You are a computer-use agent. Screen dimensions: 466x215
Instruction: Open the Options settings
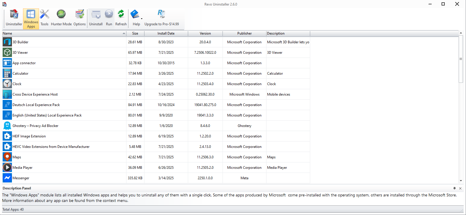(x=80, y=18)
